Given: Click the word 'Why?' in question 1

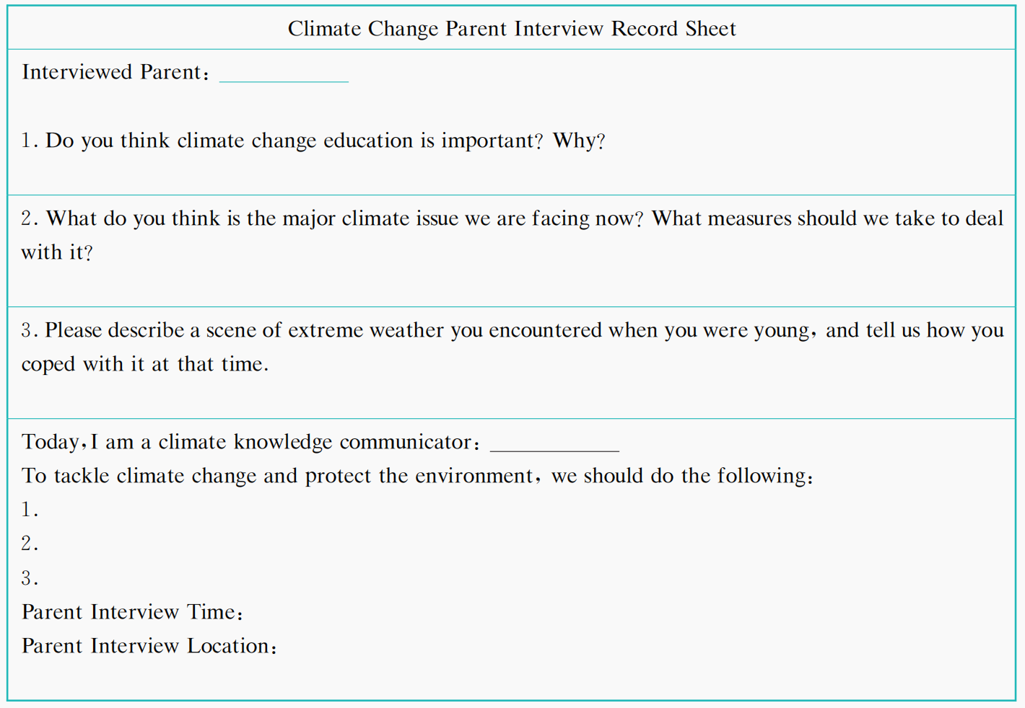Looking at the screenshot, I should pyautogui.click(x=579, y=141).
